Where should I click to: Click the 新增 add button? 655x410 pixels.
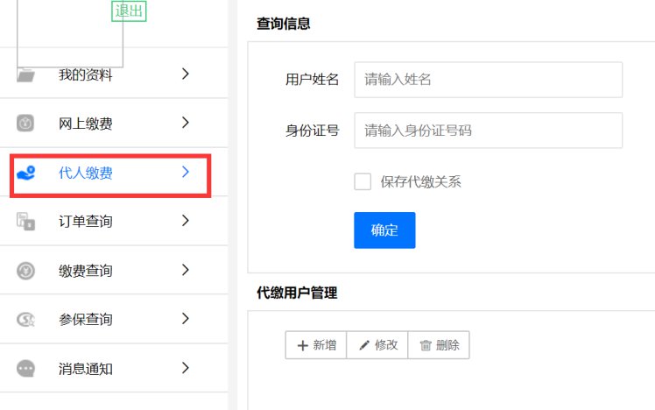point(316,345)
